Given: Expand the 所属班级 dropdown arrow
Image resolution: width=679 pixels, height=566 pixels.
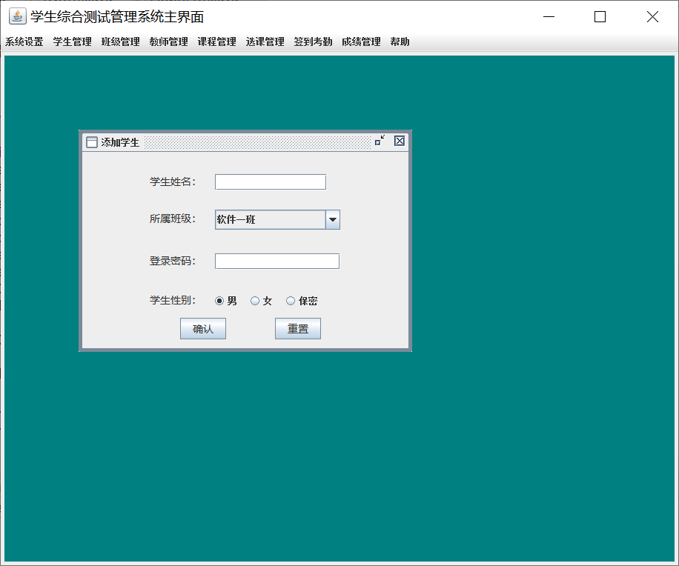Looking at the screenshot, I should click(333, 219).
